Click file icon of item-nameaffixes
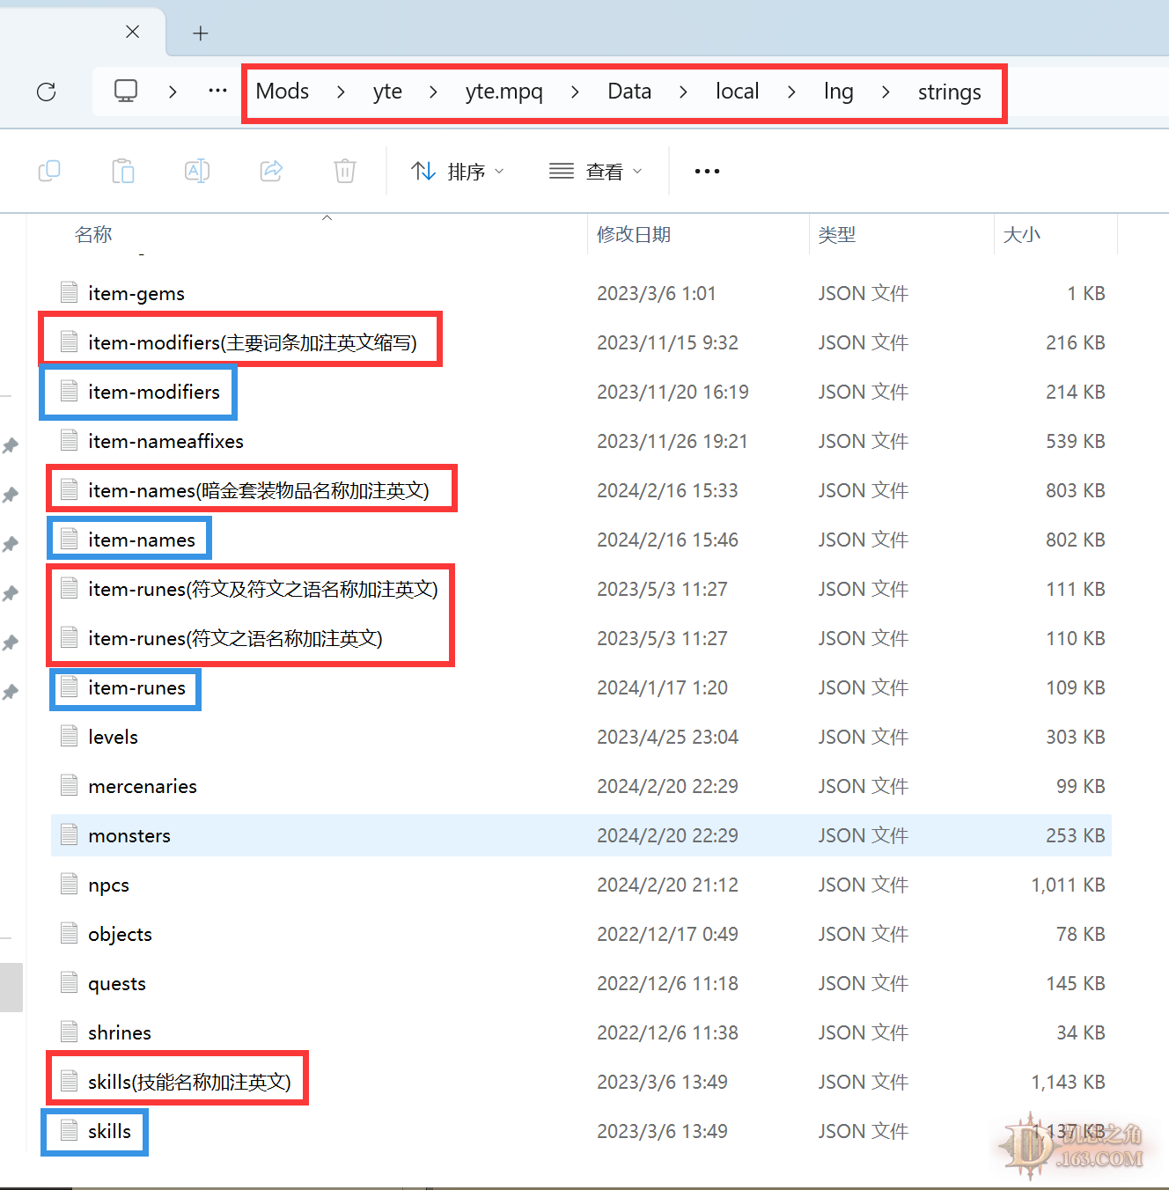1169x1190 pixels. pos(70,440)
